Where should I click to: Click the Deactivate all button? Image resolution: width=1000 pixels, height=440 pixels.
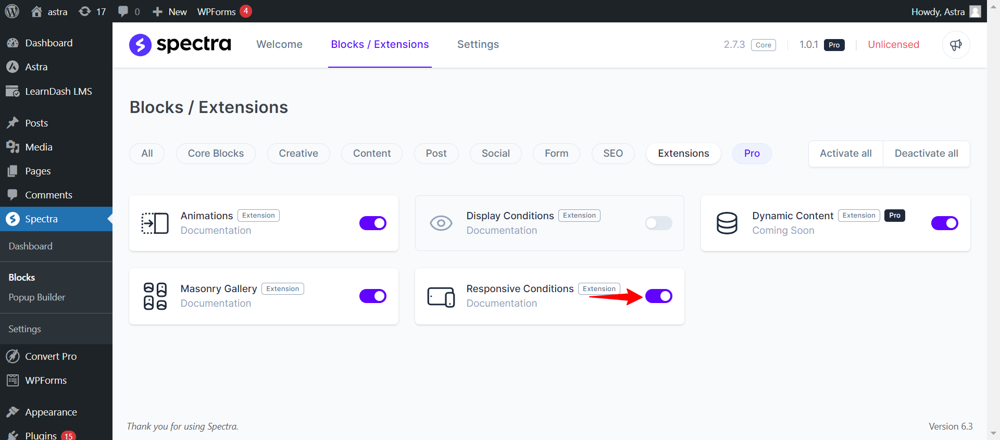(926, 154)
